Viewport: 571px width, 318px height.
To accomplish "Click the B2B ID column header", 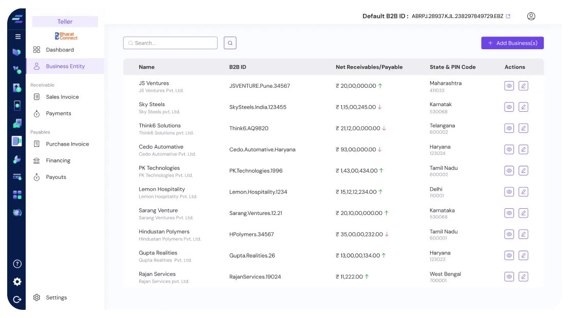I will [x=237, y=67].
